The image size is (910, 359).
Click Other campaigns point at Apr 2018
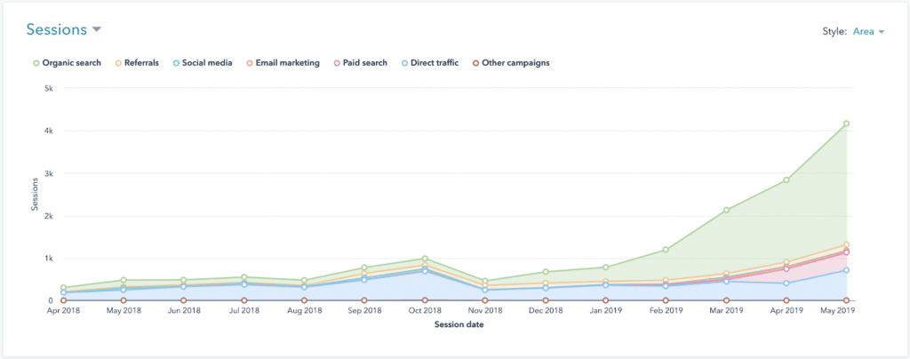[x=63, y=300]
